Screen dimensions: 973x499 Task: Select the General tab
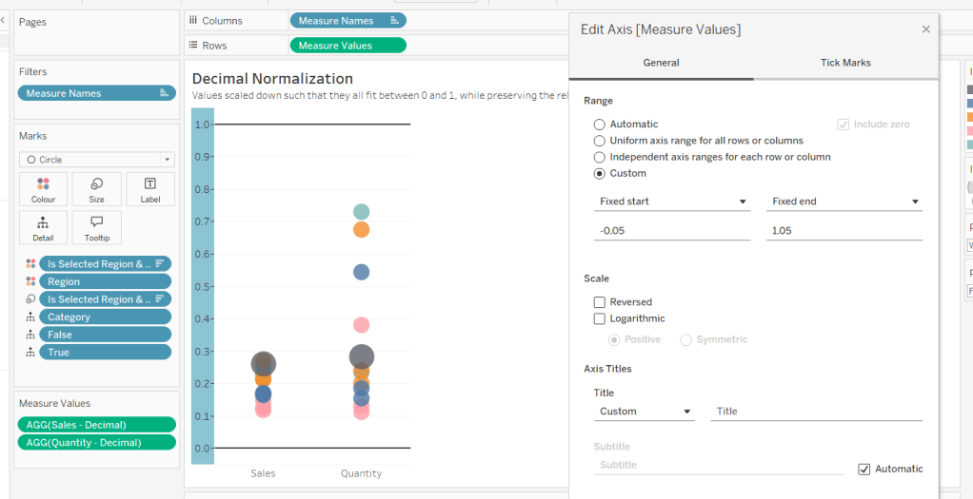(661, 63)
